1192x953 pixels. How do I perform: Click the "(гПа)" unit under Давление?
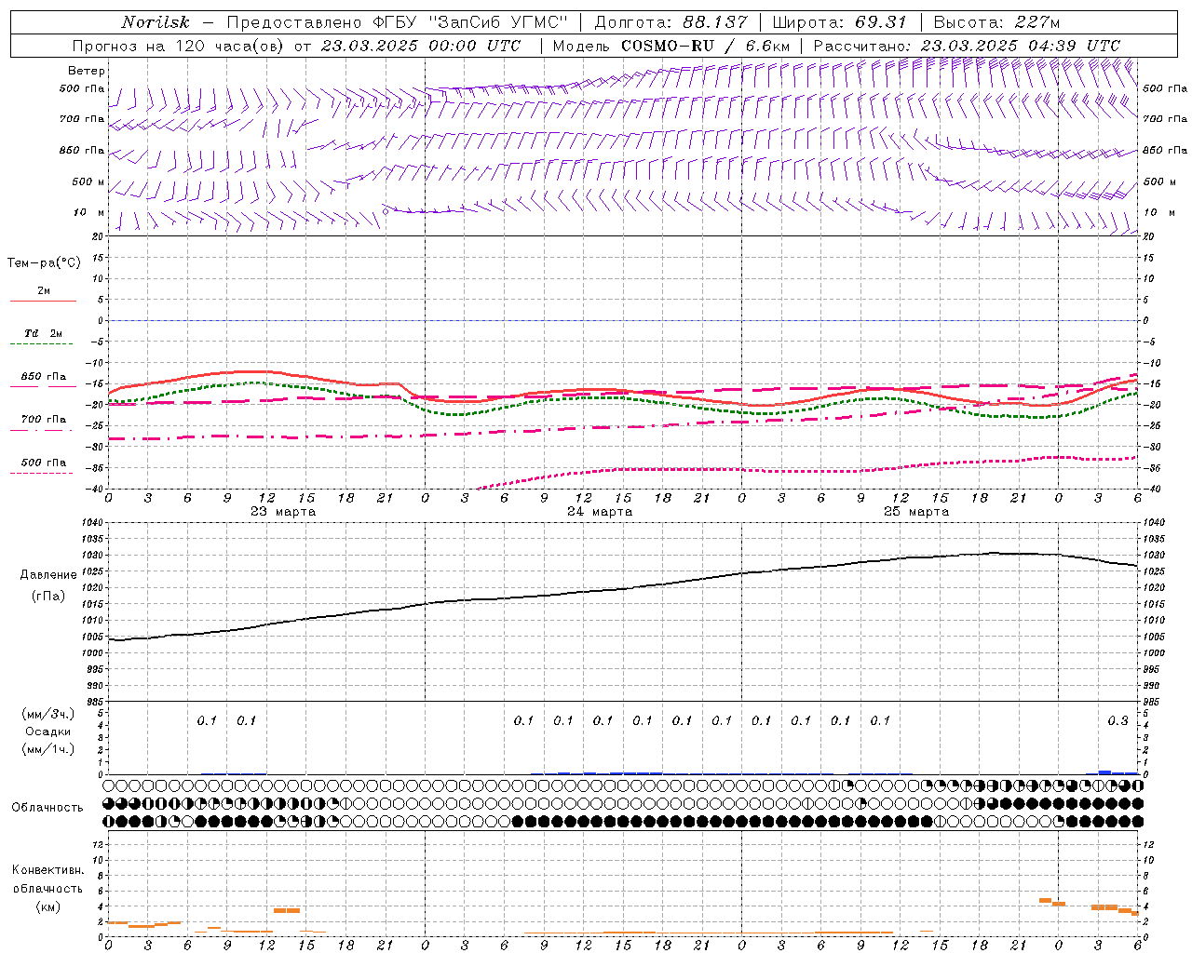coord(48,596)
